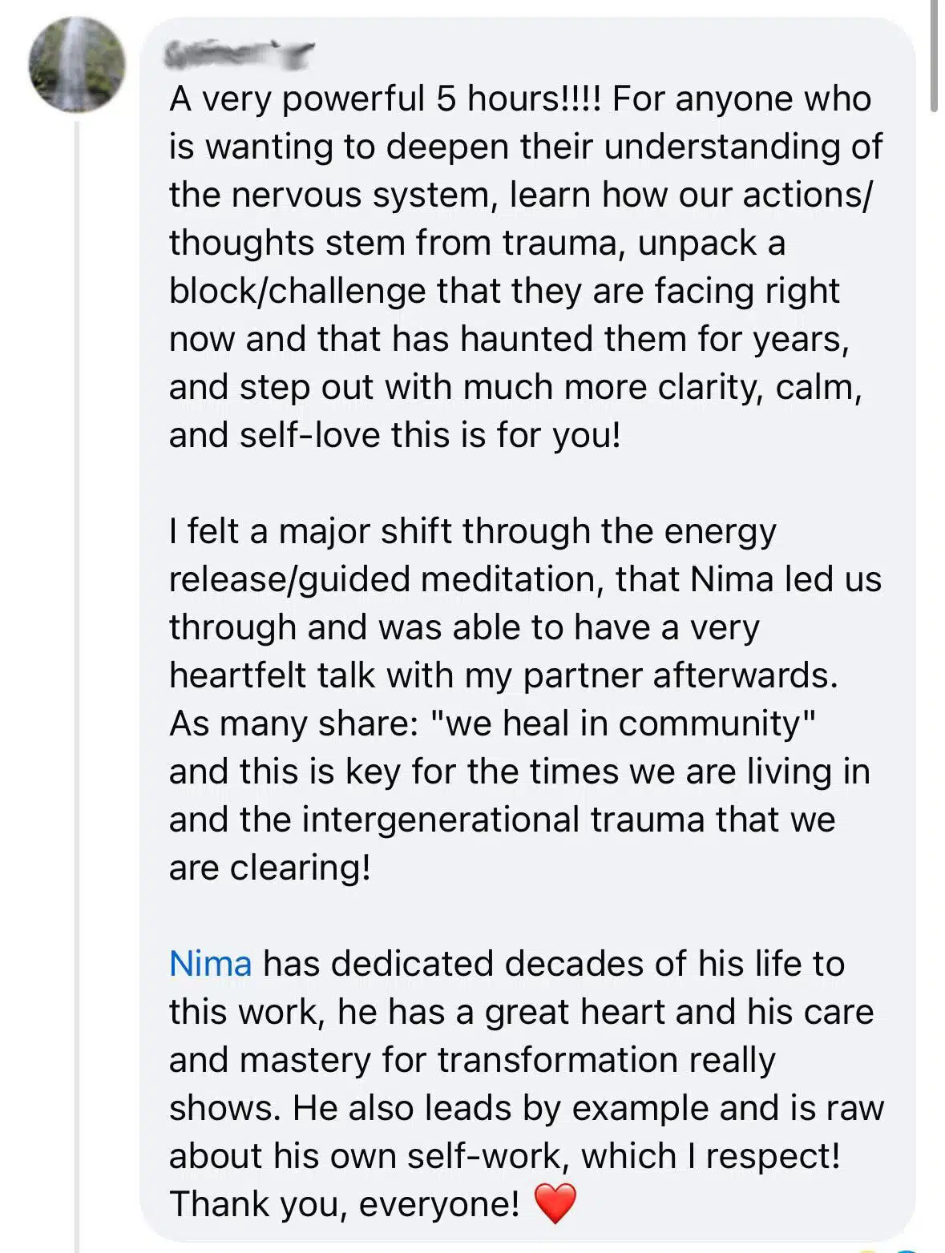Open the blue Nima tagged profile link
This screenshot has height=1253, width=945.
[x=211, y=964]
